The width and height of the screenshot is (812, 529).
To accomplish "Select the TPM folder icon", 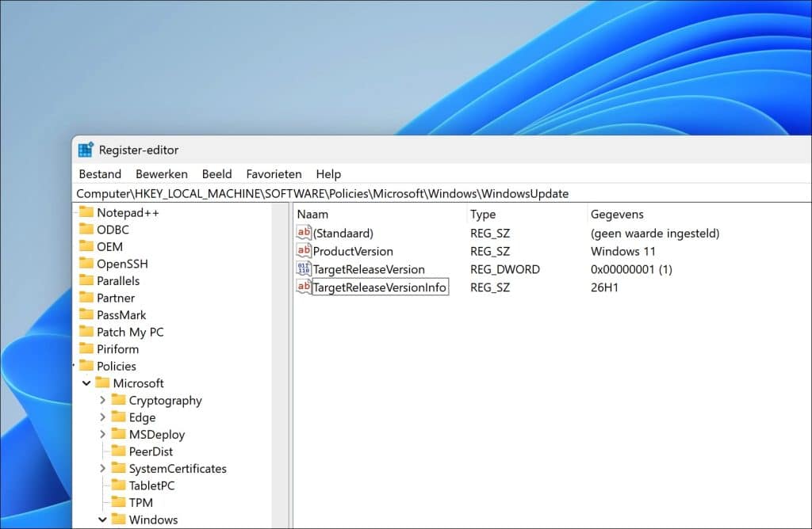I will [x=119, y=502].
